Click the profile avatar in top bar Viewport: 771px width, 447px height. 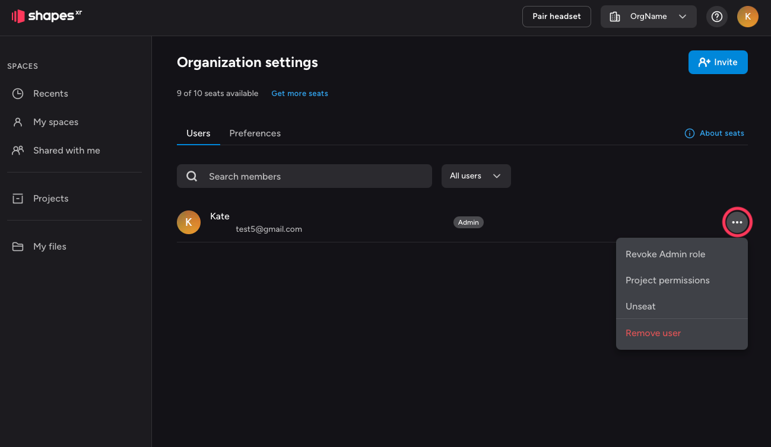[x=747, y=17]
